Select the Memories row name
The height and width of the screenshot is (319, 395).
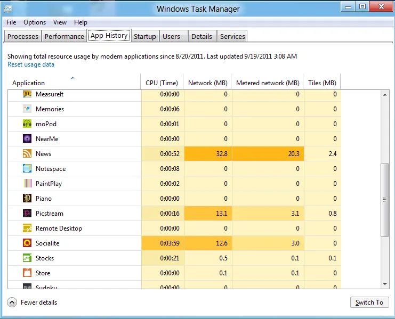50,109
